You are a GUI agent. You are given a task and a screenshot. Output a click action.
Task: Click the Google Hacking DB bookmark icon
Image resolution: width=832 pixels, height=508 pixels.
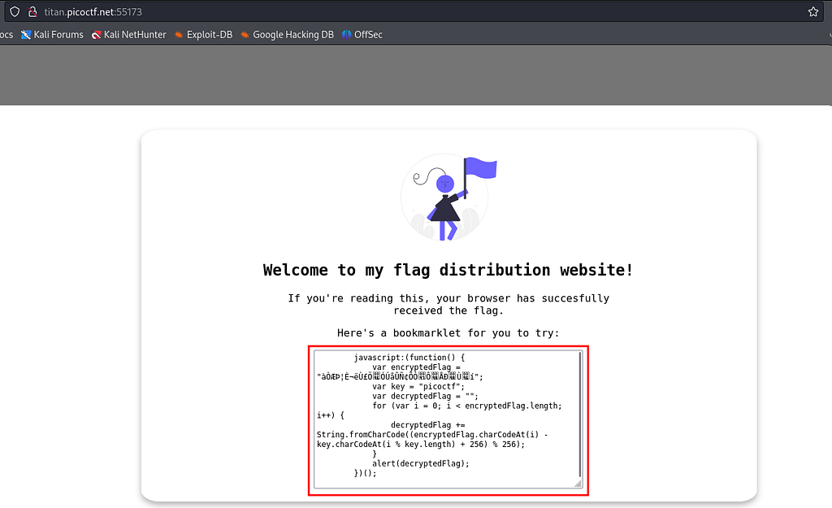point(245,35)
